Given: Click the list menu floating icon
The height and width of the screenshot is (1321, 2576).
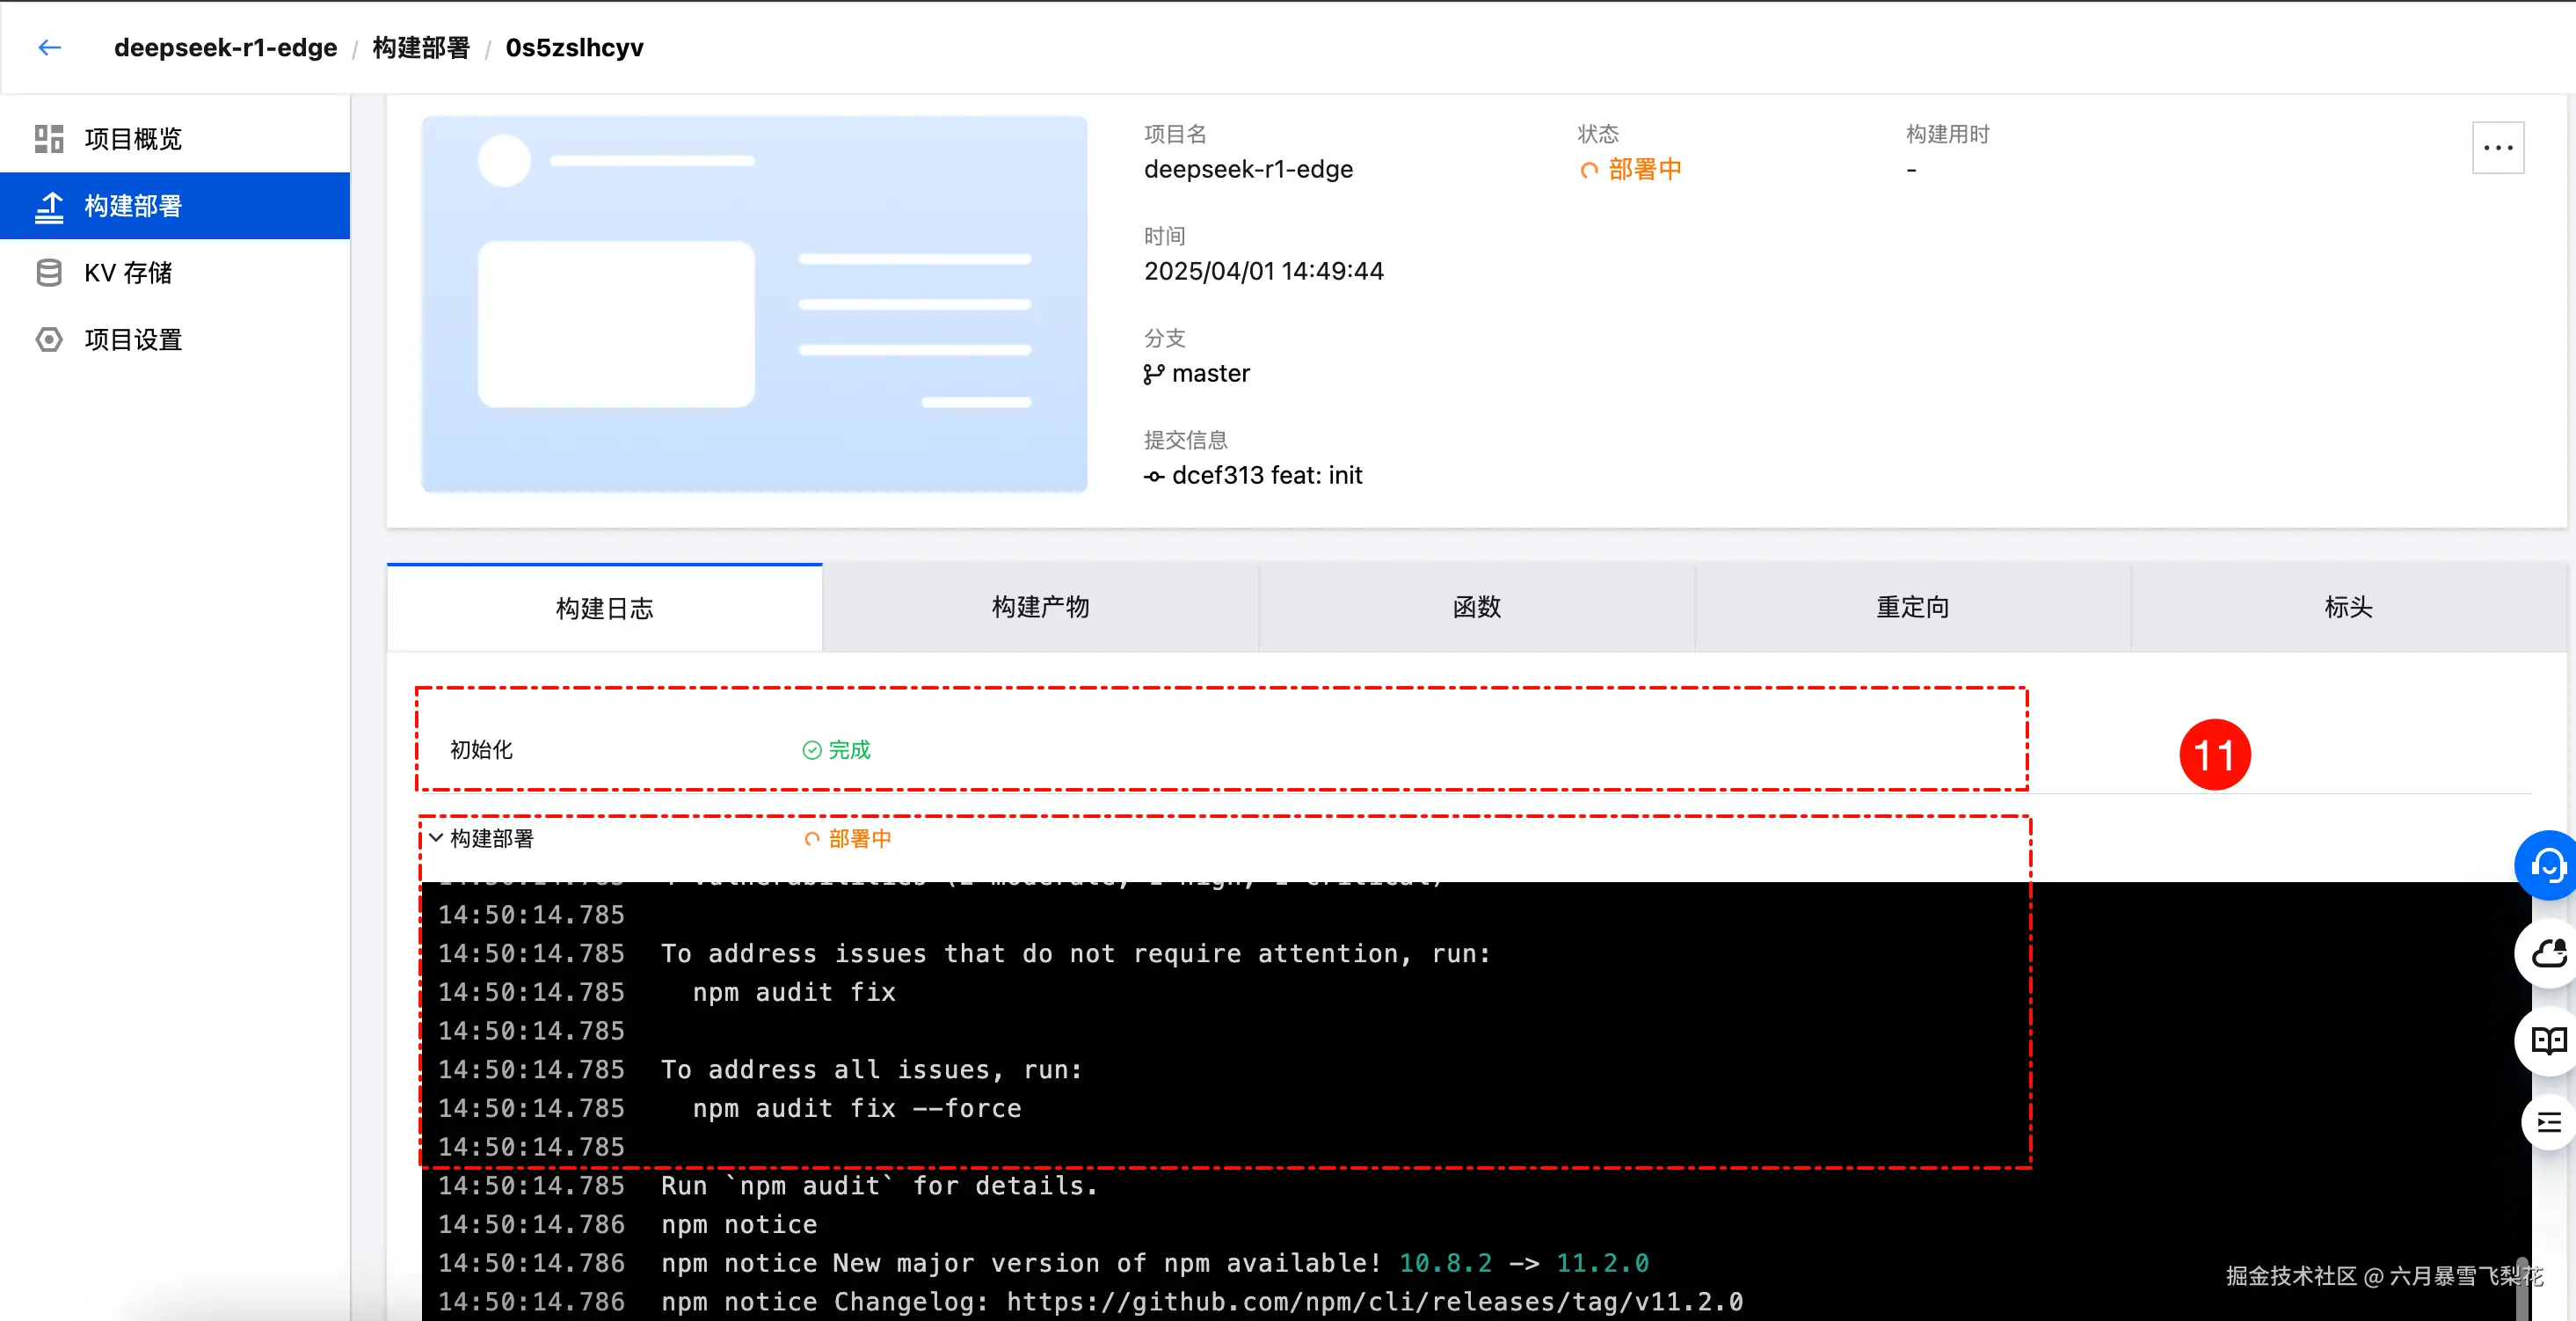Looking at the screenshot, I should pos(2548,1122).
